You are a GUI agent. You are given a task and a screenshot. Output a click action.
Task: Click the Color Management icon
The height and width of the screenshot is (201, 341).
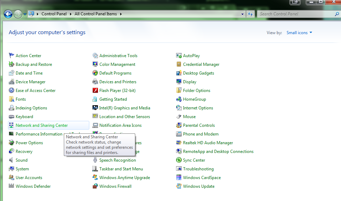(95, 64)
